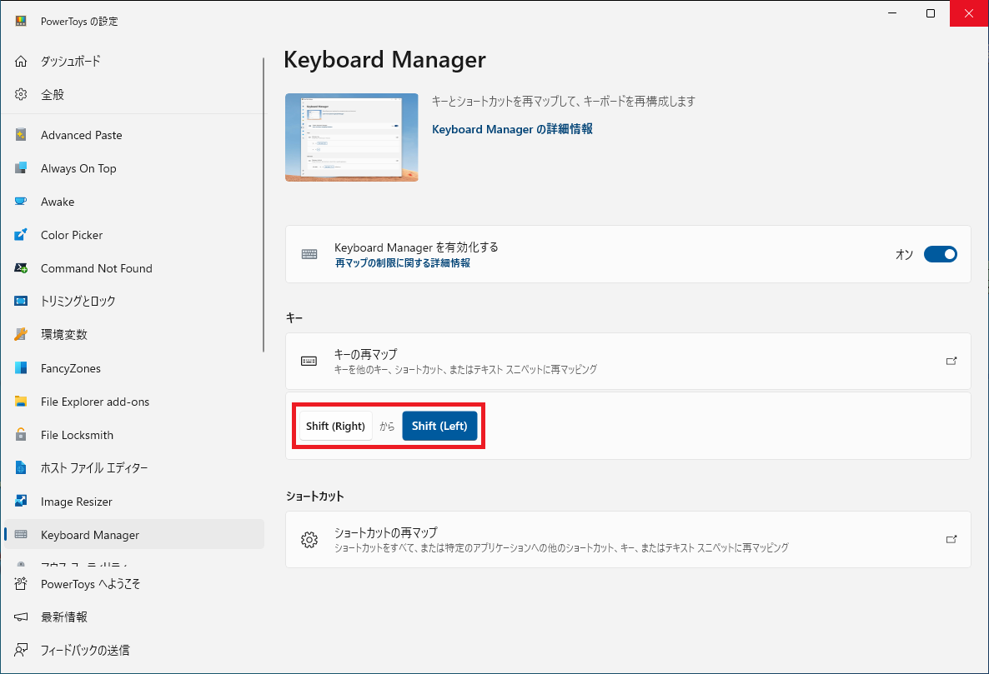Image resolution: width=989 pixels, height=674 pixels.
Task: Click the Shift (Left) key button
Action: pos(439,426)
